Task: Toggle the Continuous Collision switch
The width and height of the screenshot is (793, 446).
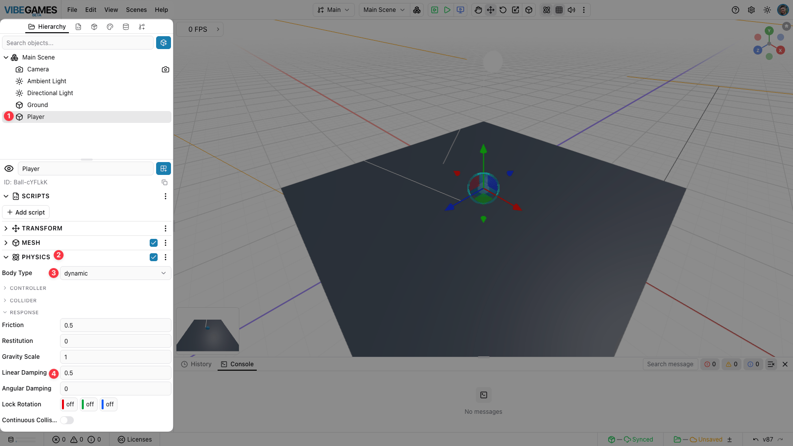Action: [x=67, y=420]
